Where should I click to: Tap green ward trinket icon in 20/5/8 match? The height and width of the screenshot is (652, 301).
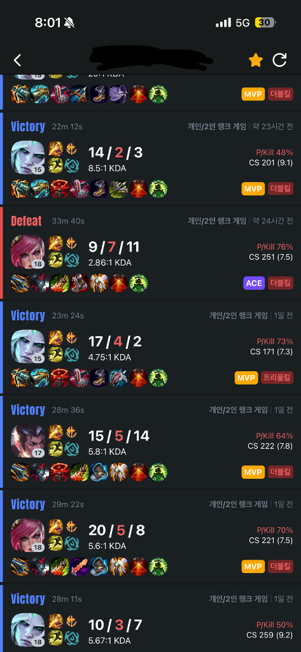(x=158, y=566)
